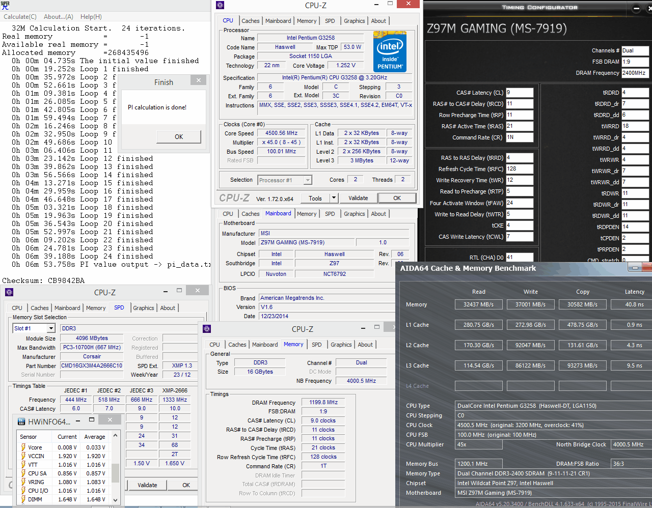Select Memory tab in the Mainboard CPU-Z window
The width and height of the screenshot is (652, 508).
pyautogui.click(x=307, y=214)
